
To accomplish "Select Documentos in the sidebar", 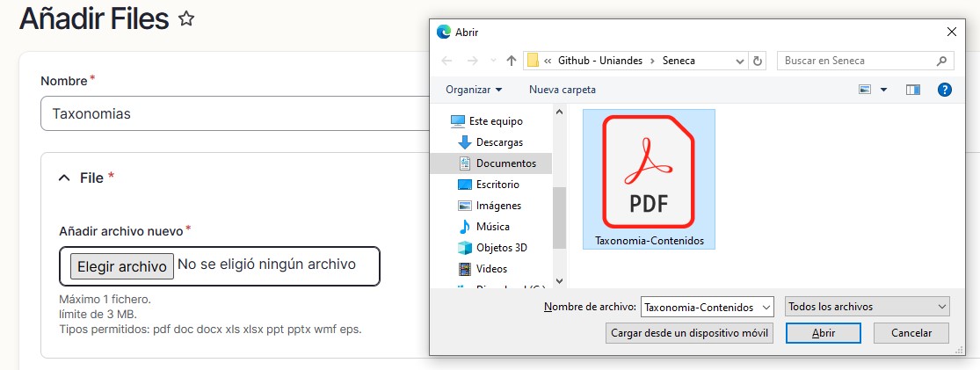I will coord(505,163).
